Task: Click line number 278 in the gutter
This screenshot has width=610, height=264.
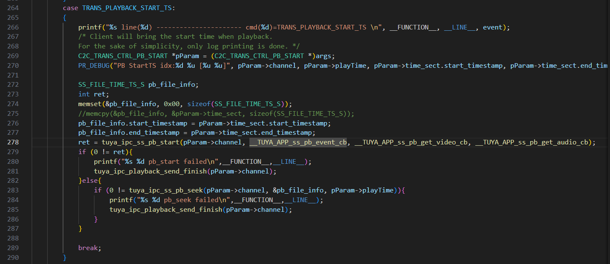Action: (x=13, y=142)
